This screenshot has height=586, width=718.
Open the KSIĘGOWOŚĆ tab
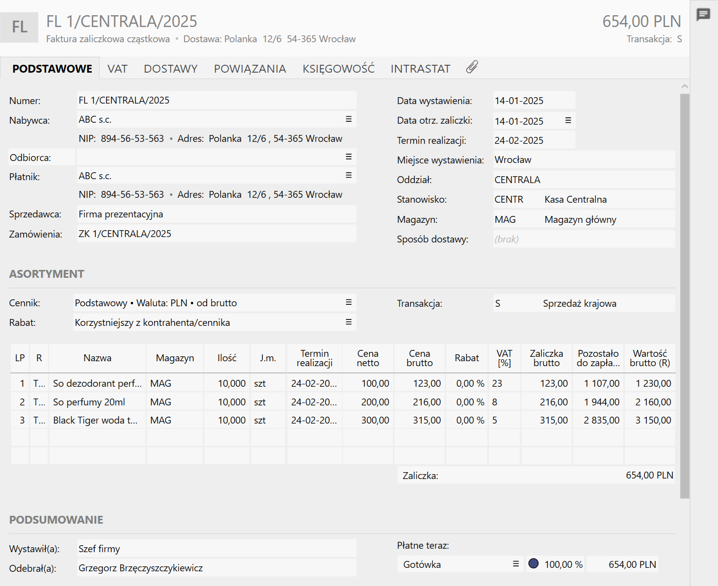tap(338, 69)
